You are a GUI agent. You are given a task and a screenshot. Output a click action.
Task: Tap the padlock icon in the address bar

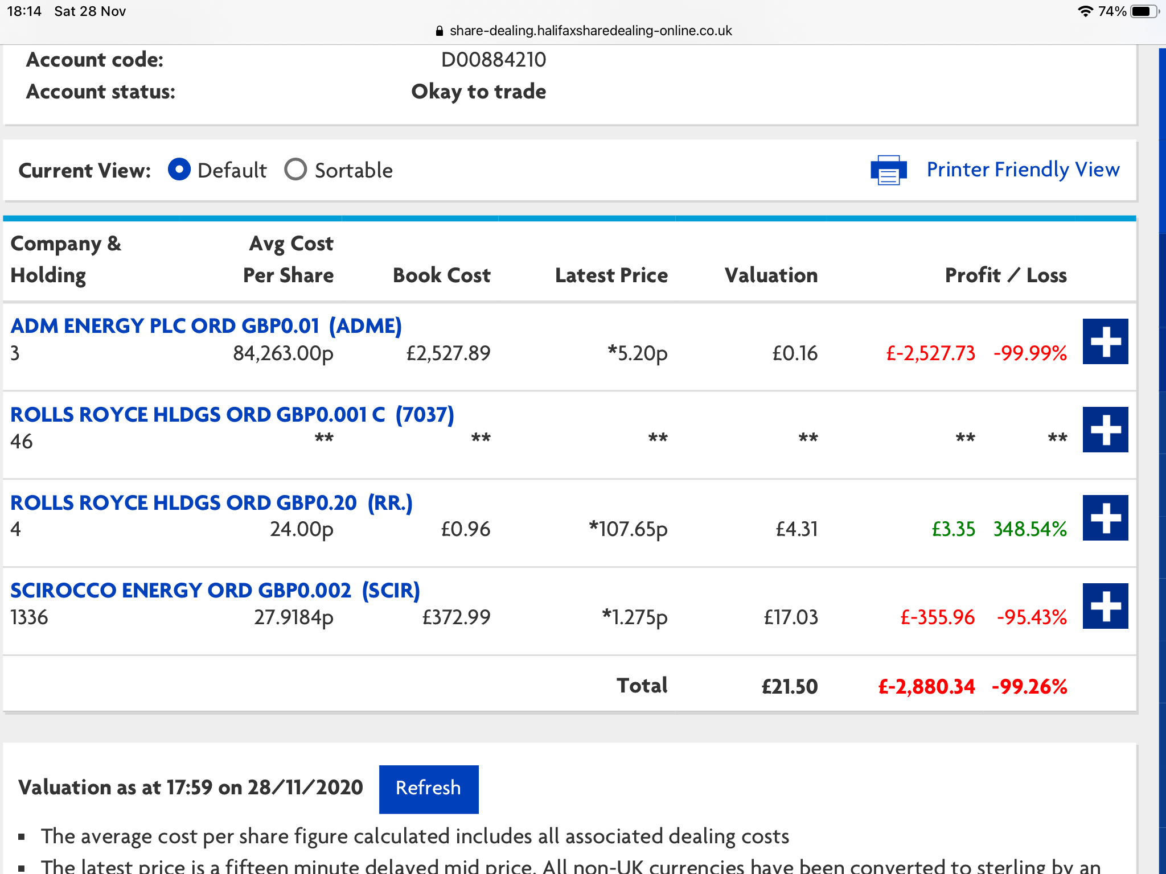(x=439, y=31)
